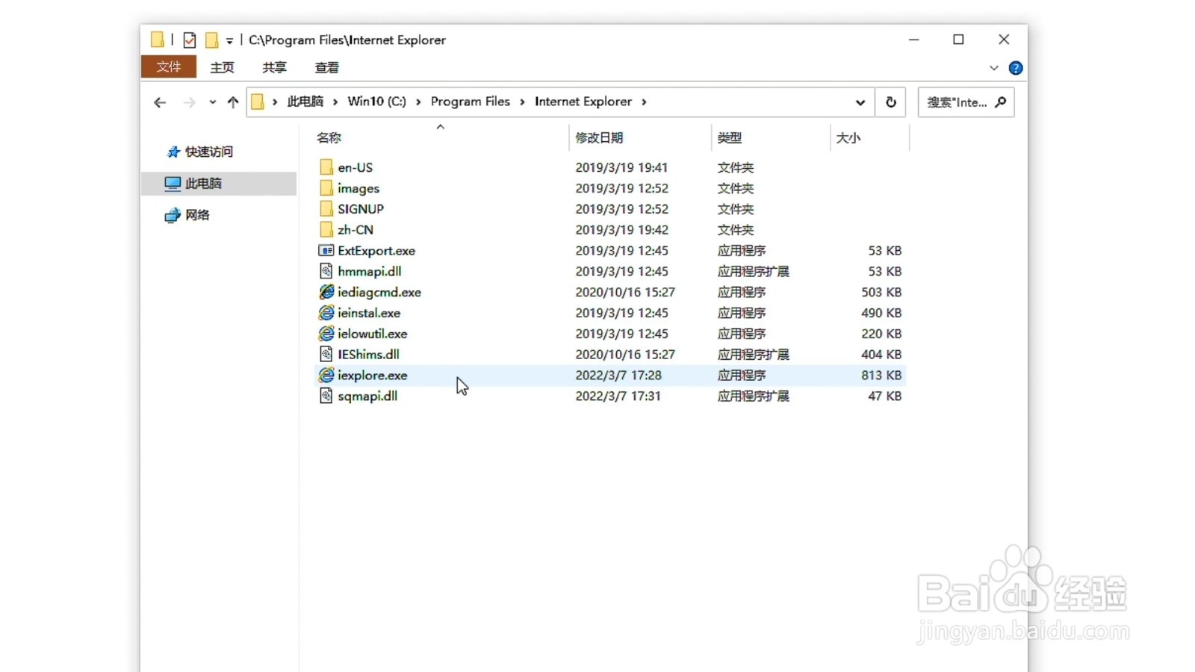
Task: Click the Network icon in sidebar
Action: 173,215
